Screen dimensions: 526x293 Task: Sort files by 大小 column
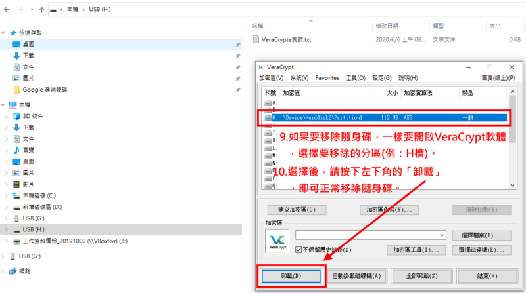click(495, 26)
